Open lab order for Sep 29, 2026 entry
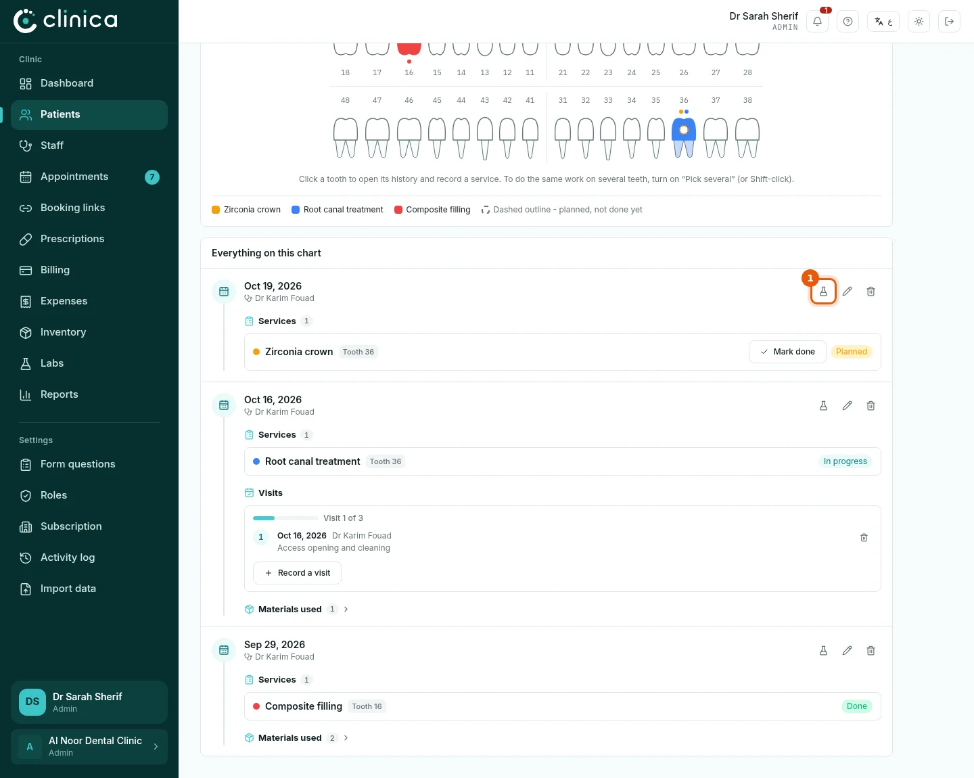Viewport: 974px width, 778px height. [823, 651]
